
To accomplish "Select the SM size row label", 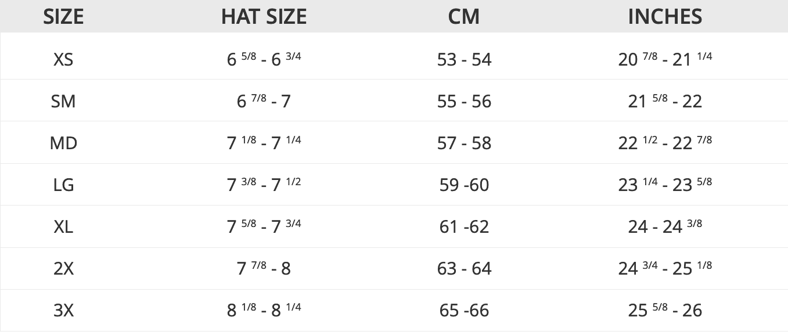I will point(63,101).
